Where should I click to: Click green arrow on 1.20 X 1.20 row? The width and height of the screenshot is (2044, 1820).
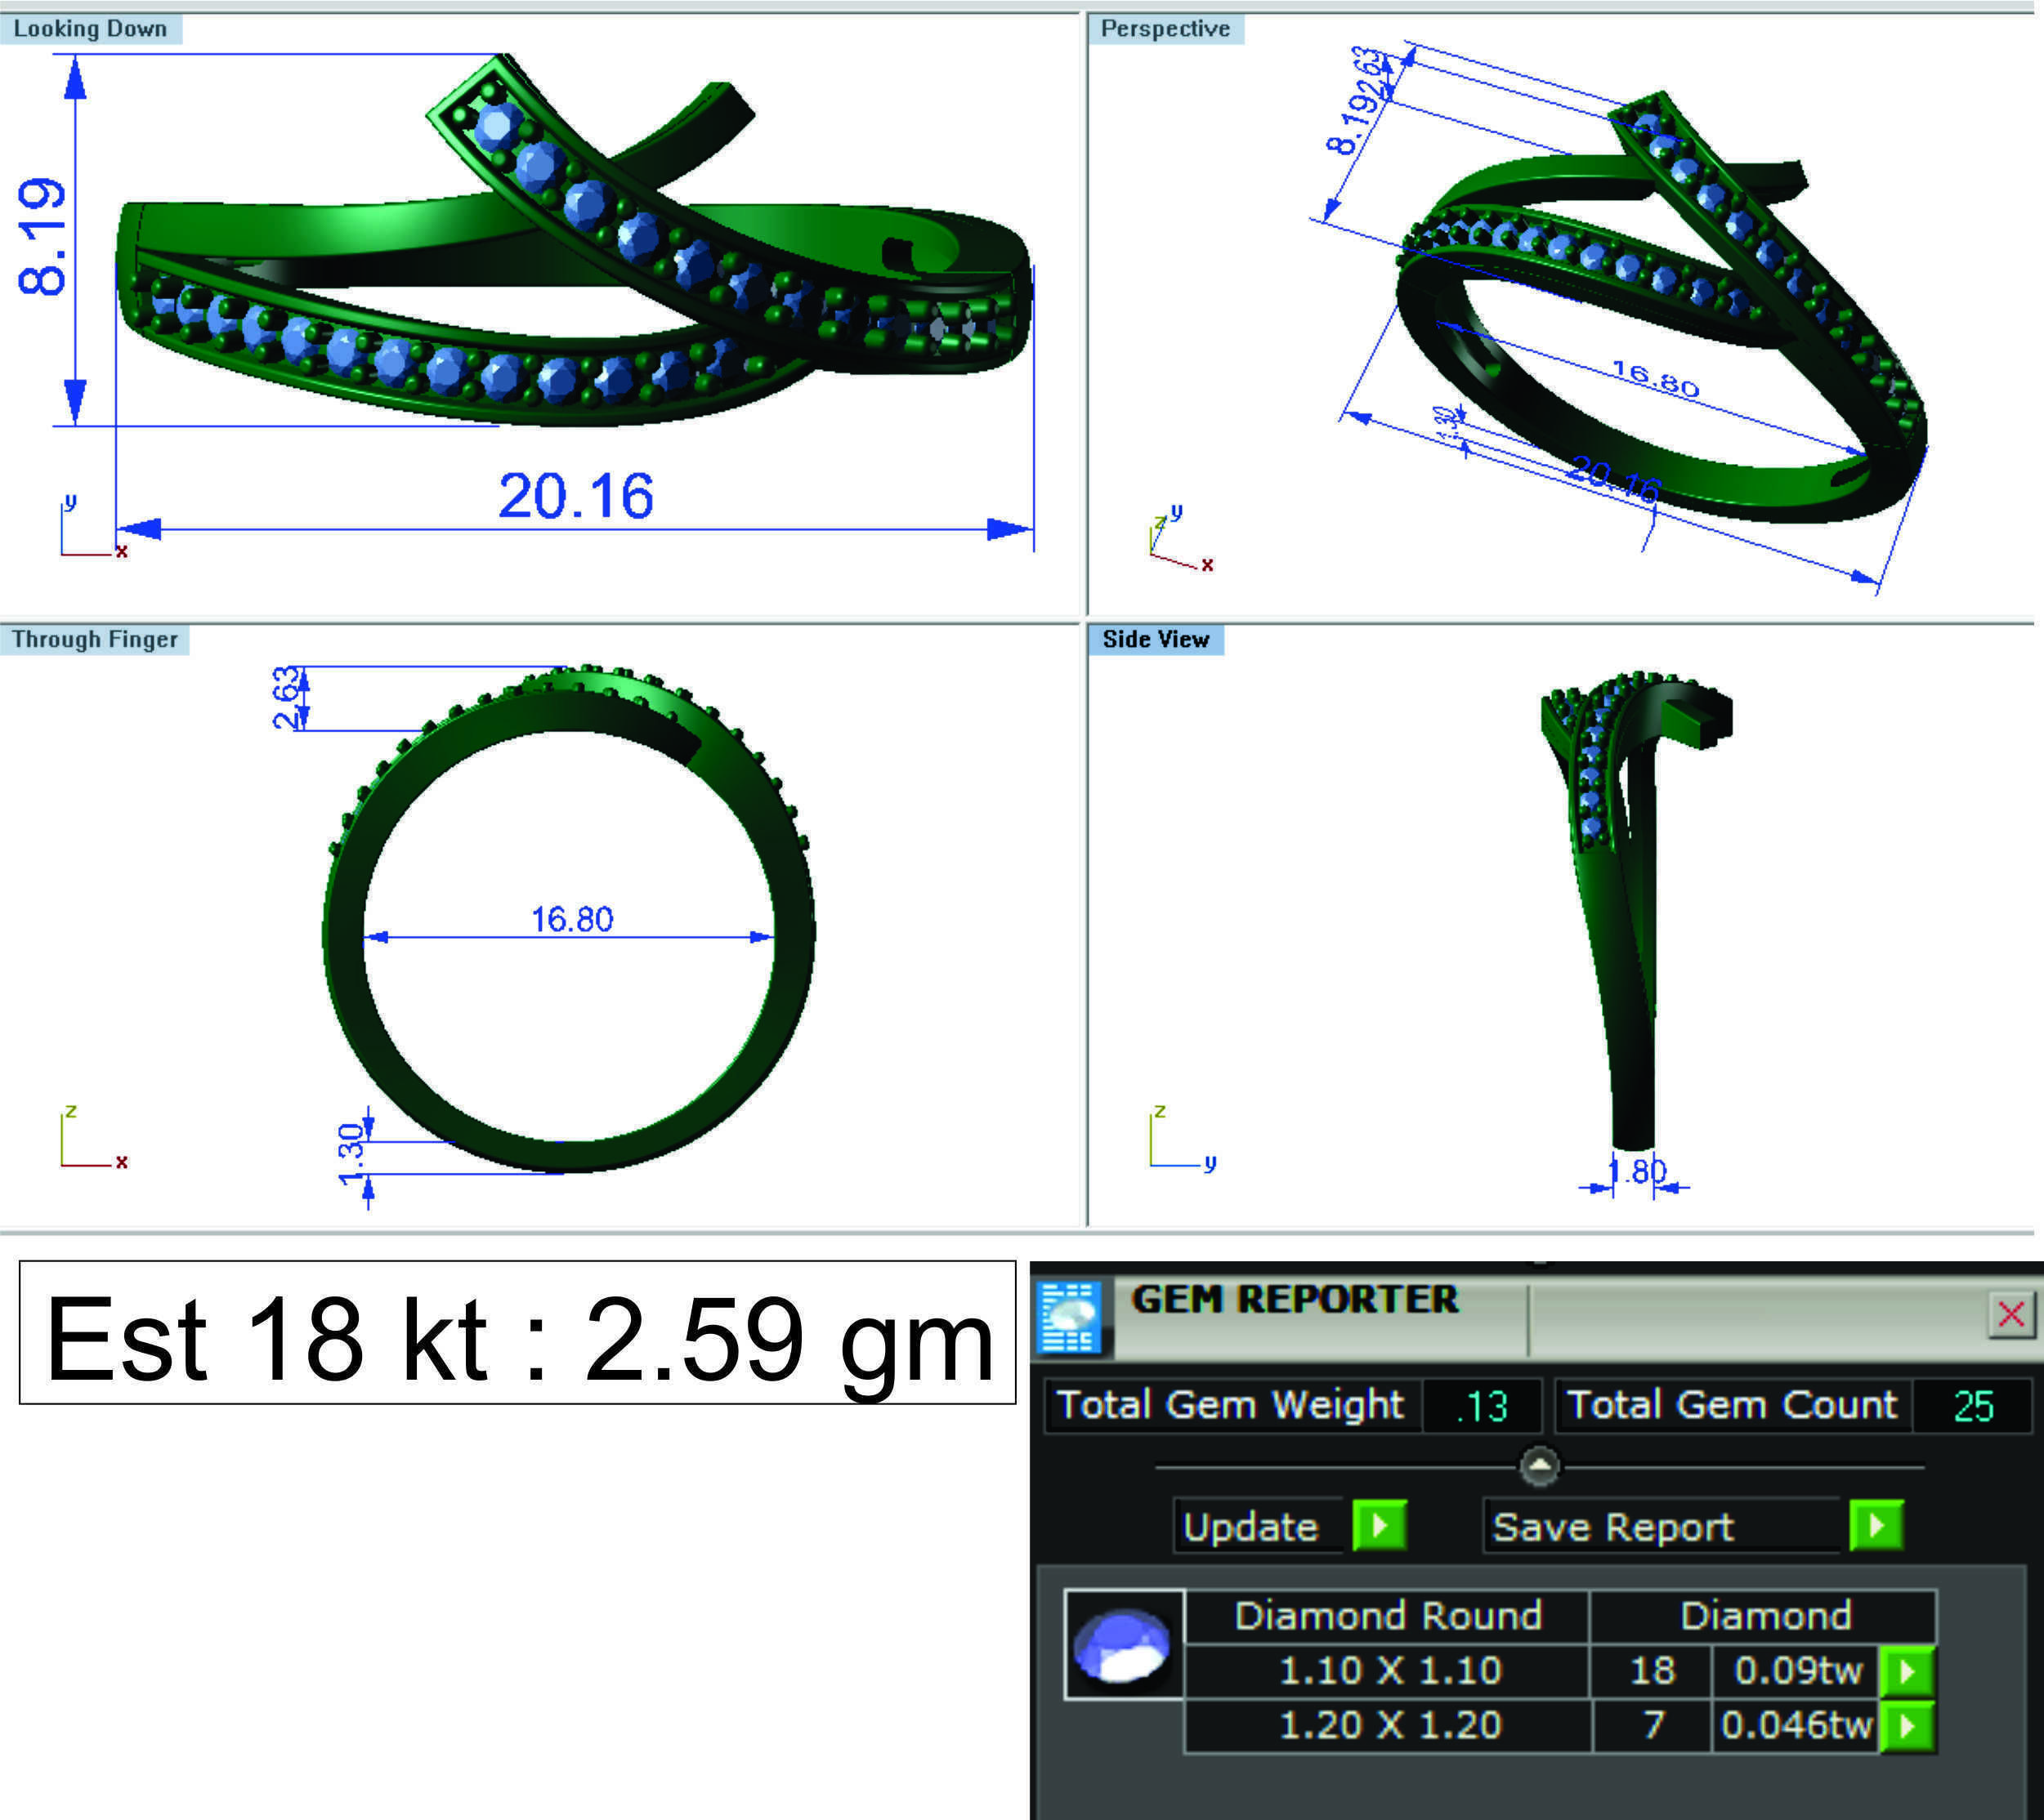[1907, 1725]
